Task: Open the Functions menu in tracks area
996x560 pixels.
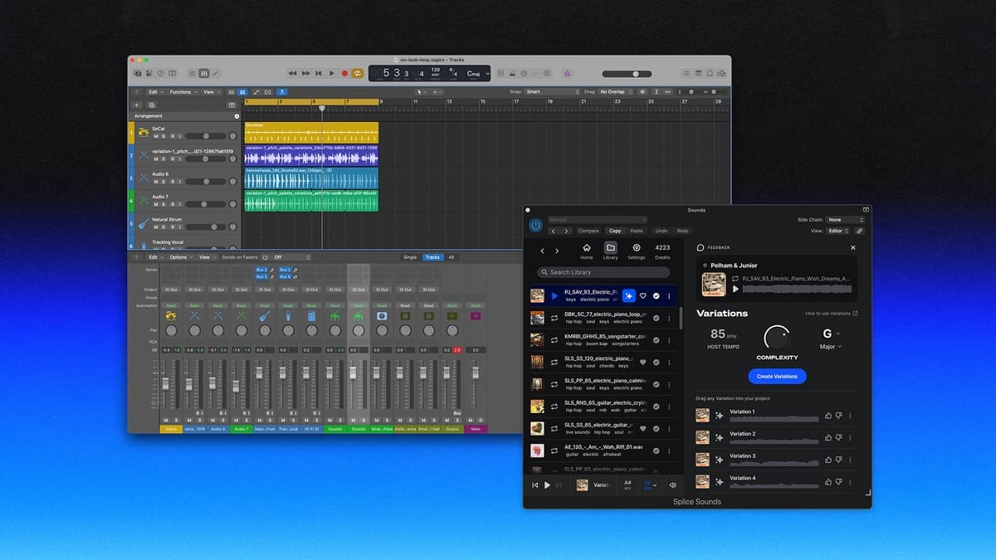Action: [181, 92]
